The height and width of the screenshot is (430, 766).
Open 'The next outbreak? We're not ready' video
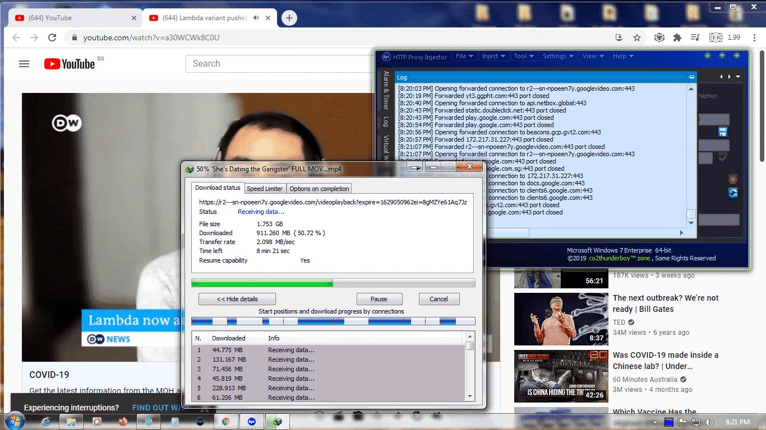point(666,303)
